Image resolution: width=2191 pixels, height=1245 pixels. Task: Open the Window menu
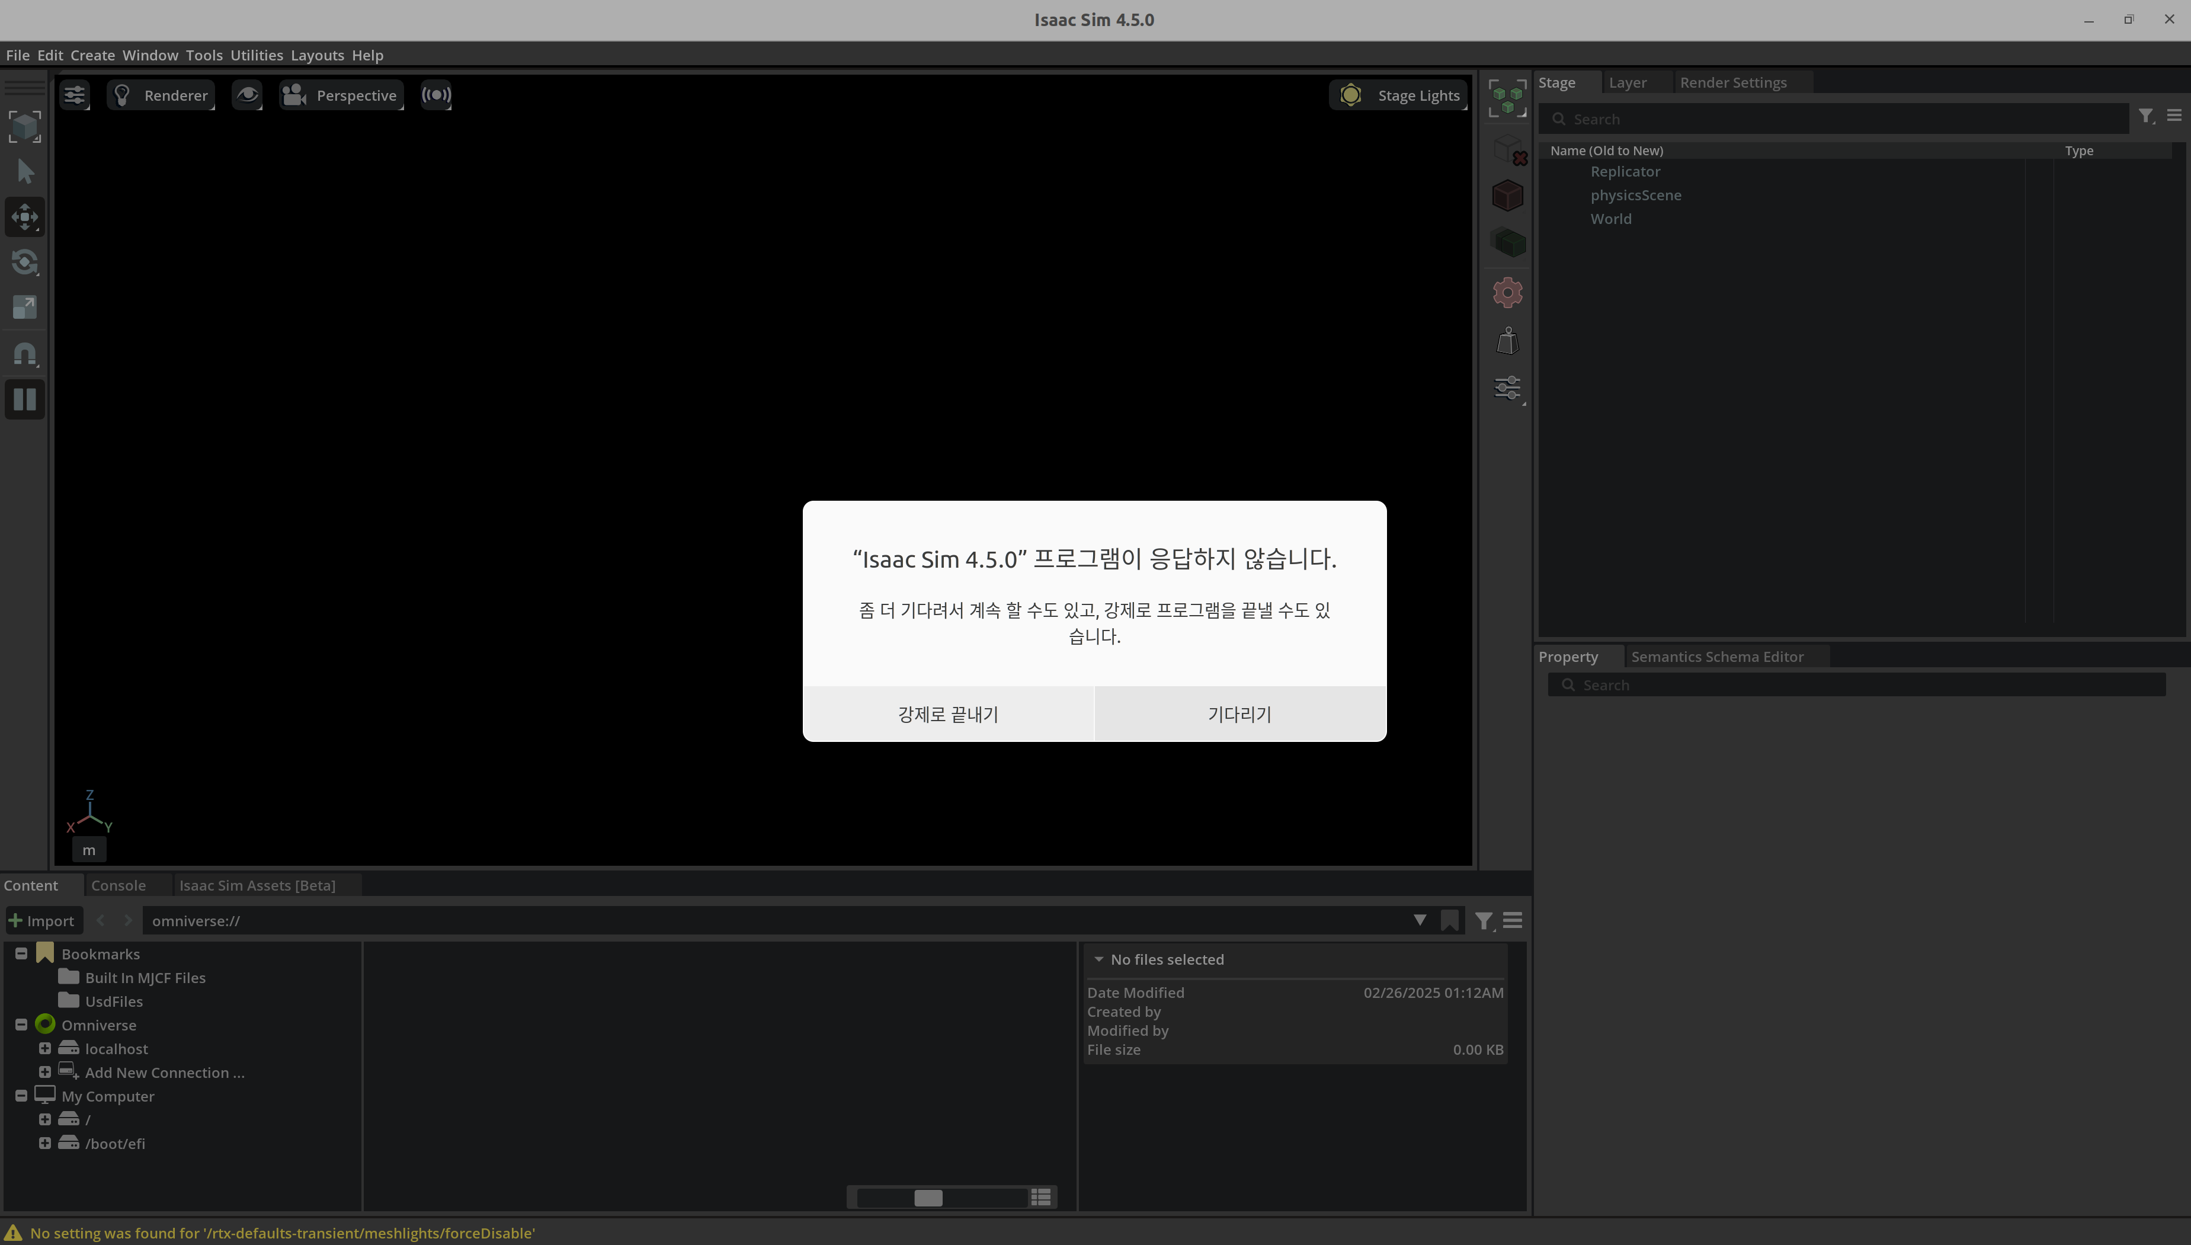coord(150,55)
